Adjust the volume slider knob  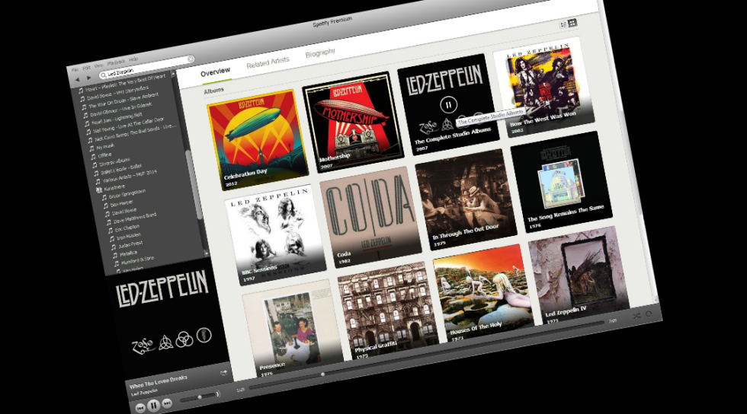pyautogui.click(x=200, y=396)
